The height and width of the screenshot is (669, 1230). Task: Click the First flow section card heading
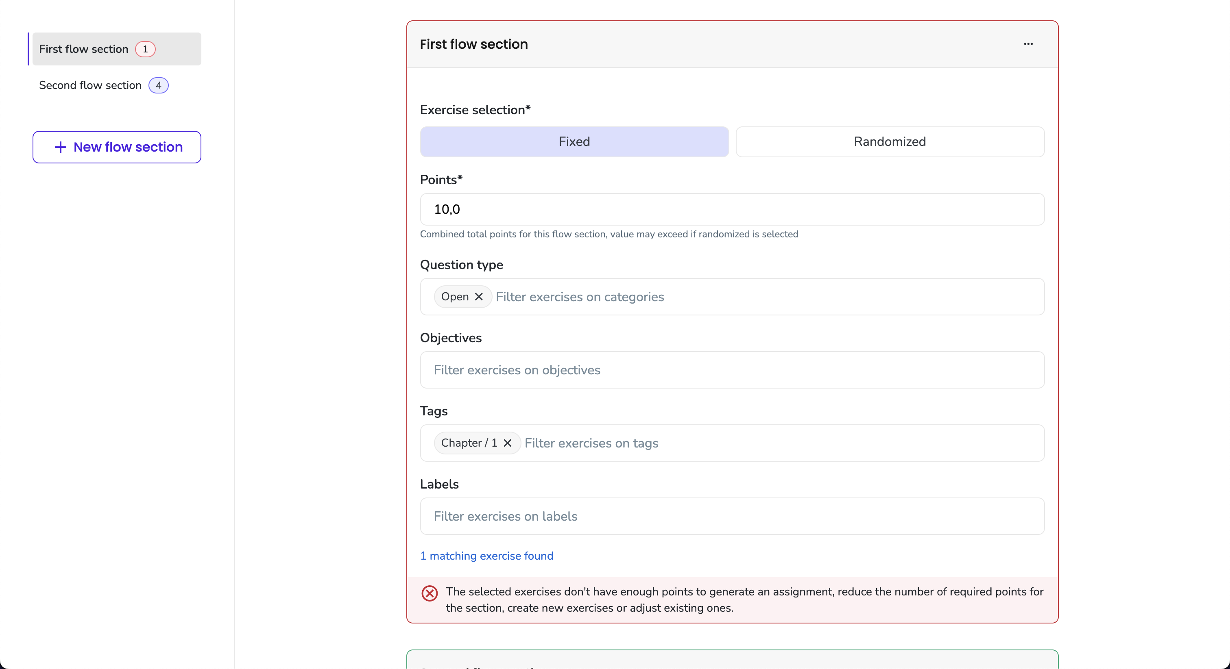point(474,44)
